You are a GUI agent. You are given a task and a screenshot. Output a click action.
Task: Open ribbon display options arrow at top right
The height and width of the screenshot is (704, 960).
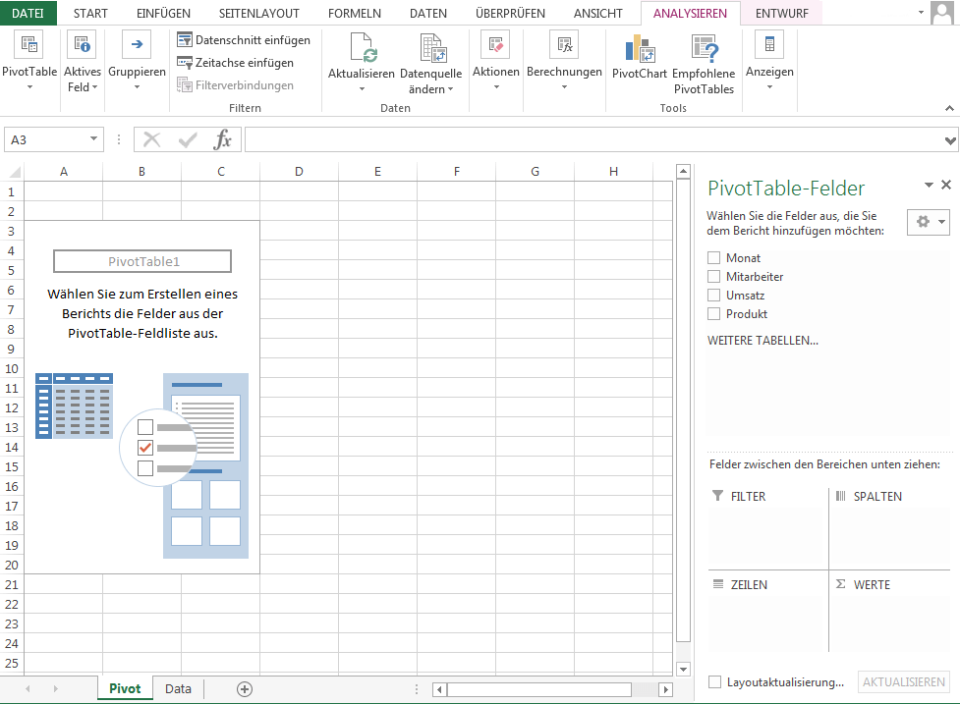coord(921,12)
